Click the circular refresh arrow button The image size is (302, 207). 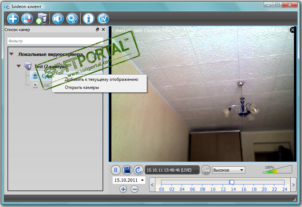139,170
